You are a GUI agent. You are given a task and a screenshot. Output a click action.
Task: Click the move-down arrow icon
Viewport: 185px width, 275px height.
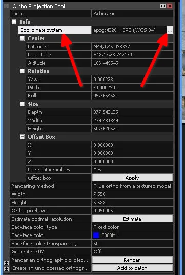tap(6, 269)
